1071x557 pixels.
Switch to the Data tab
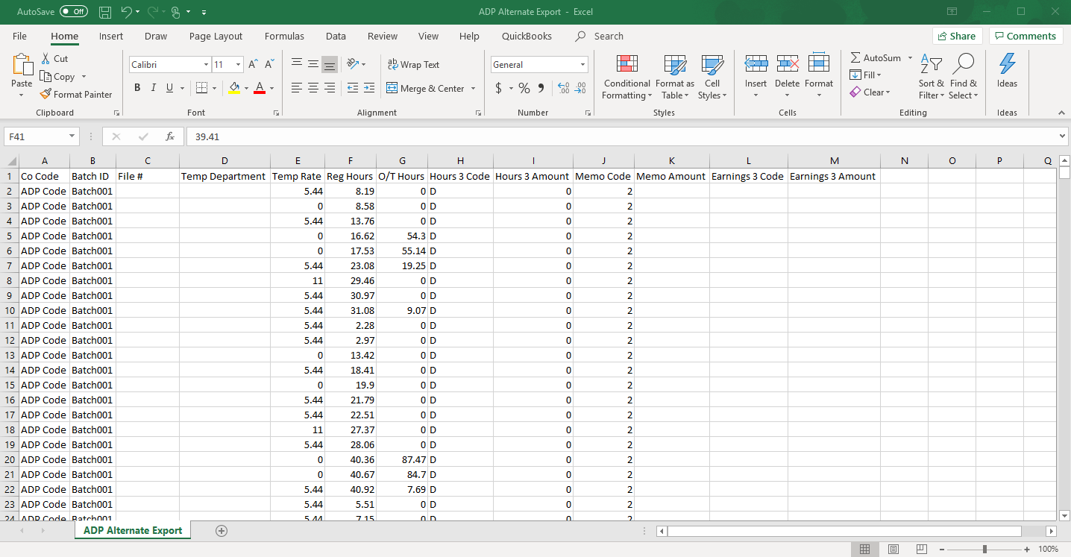click(336, 36)
